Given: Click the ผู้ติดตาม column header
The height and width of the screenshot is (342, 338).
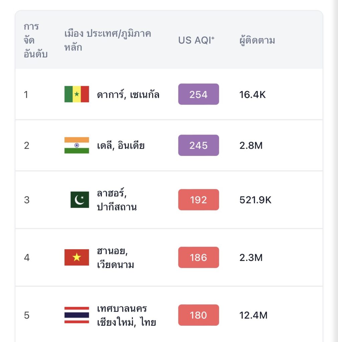Looking at the screenshot, I should tap(257, 40).
